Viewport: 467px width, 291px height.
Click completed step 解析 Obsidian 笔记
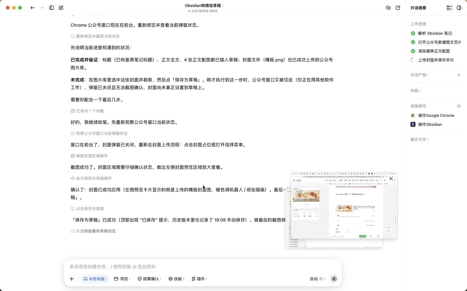435,33
